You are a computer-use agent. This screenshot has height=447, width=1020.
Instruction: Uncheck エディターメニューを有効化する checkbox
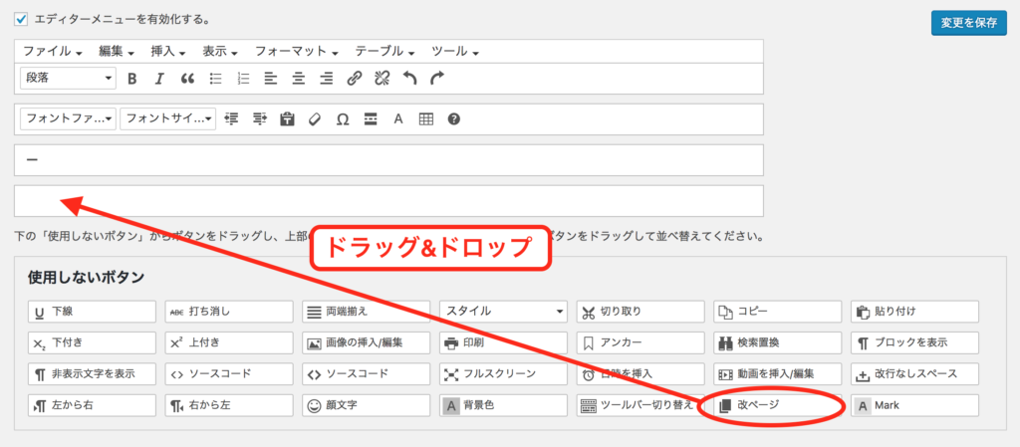(x=21, y=19)
